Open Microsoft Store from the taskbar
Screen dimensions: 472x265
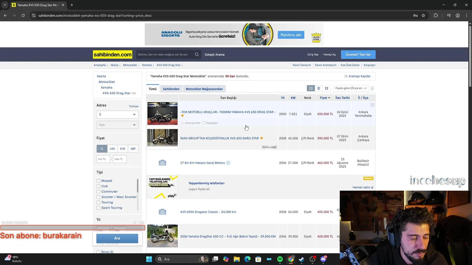[258, 259]
